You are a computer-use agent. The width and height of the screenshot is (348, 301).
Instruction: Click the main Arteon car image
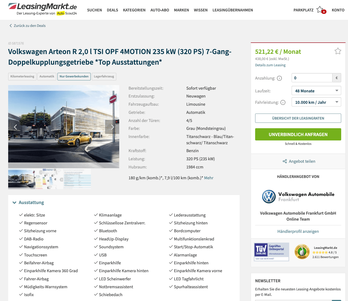coord(64,127)
